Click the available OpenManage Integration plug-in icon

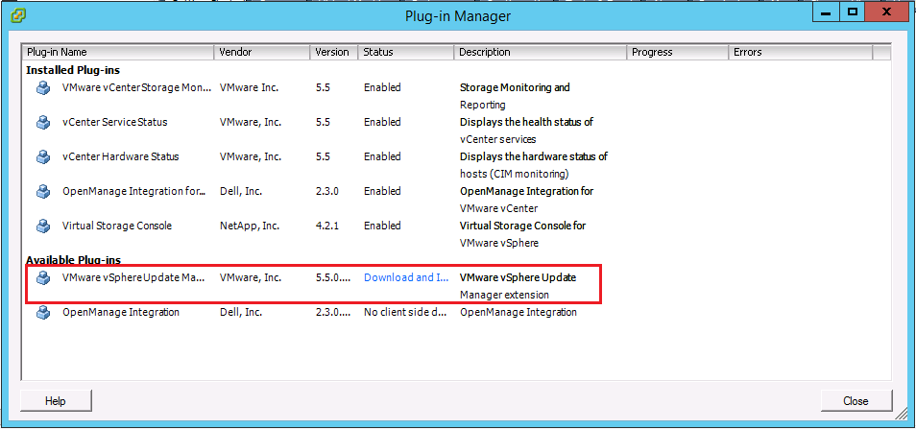point(42,313)
